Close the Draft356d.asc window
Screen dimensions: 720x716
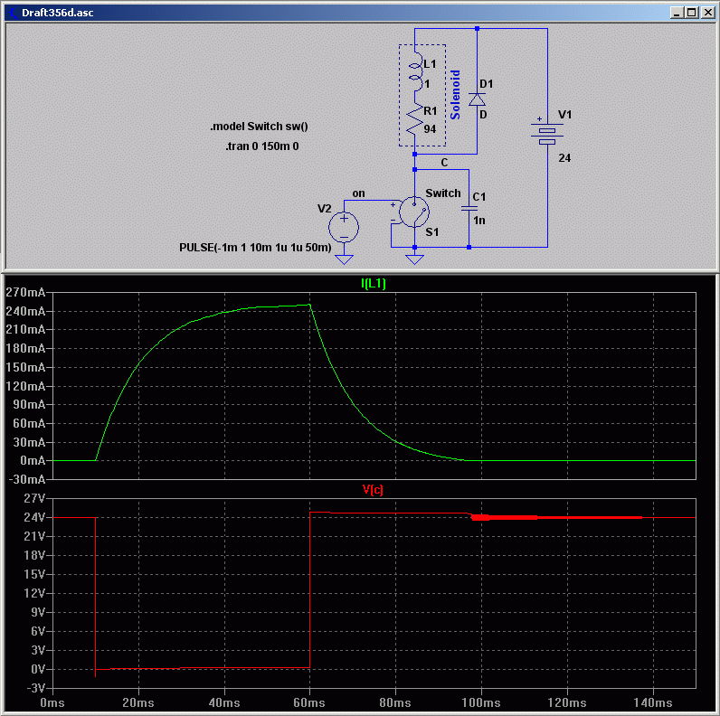[708, 13]
